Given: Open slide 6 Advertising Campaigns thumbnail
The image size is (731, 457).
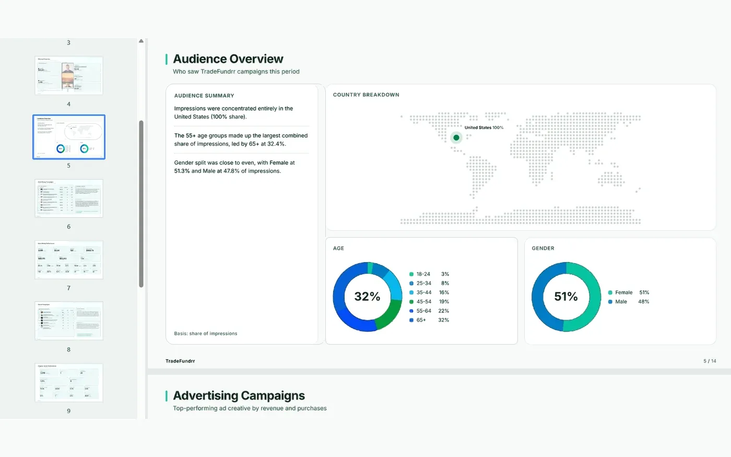Looking at the screenshot, I should (69, 198).
